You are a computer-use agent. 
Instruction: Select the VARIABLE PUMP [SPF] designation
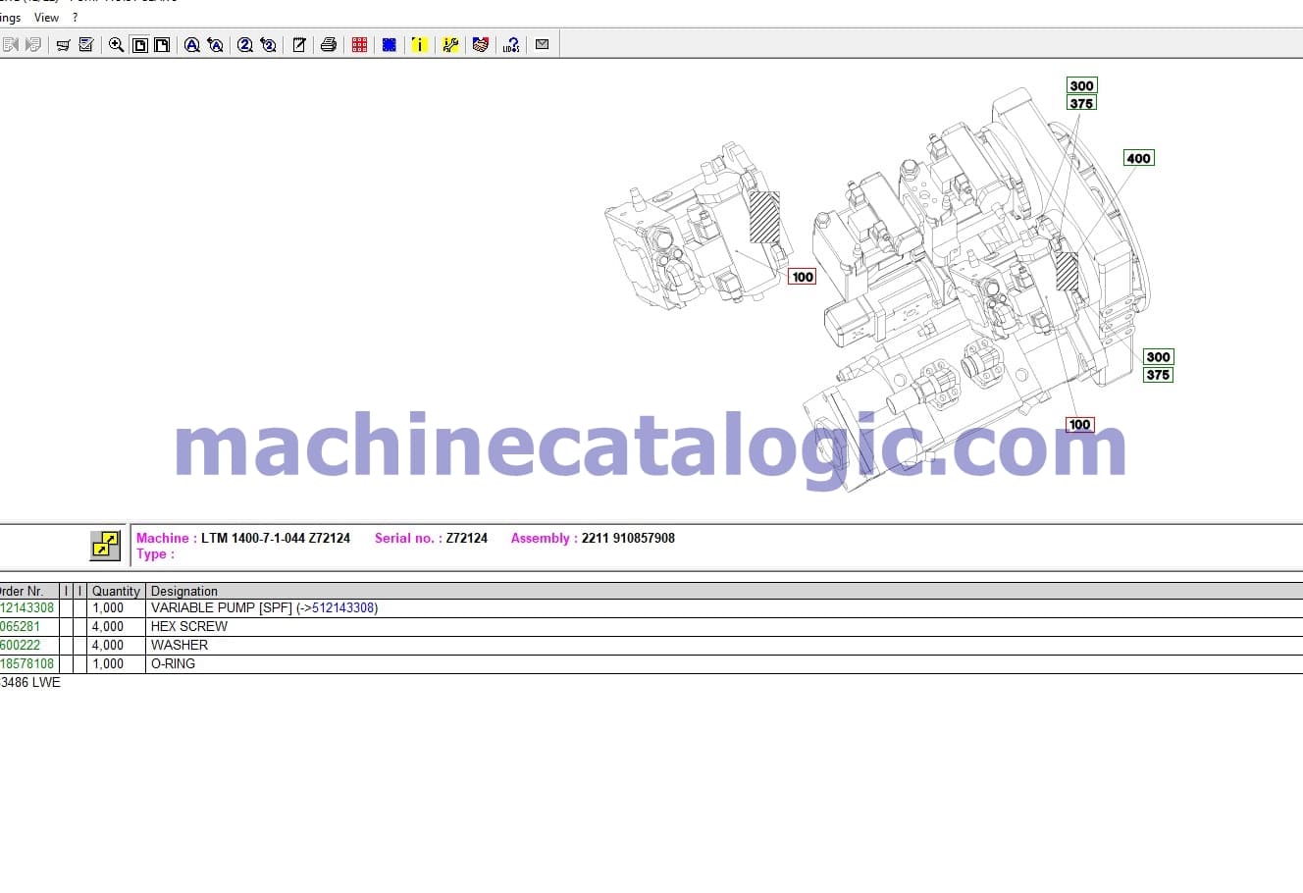[222, 608]
